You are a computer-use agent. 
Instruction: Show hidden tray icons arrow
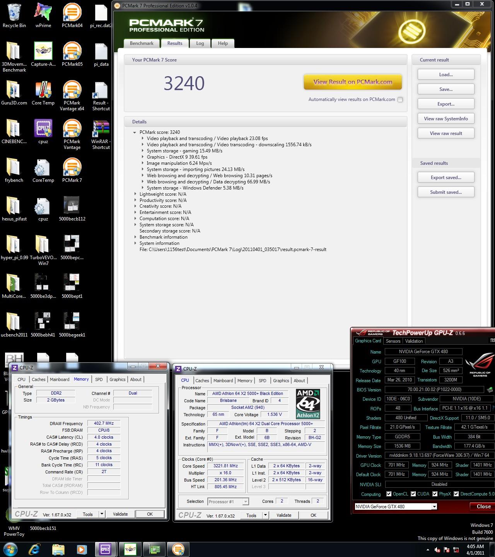coord(427,550)
